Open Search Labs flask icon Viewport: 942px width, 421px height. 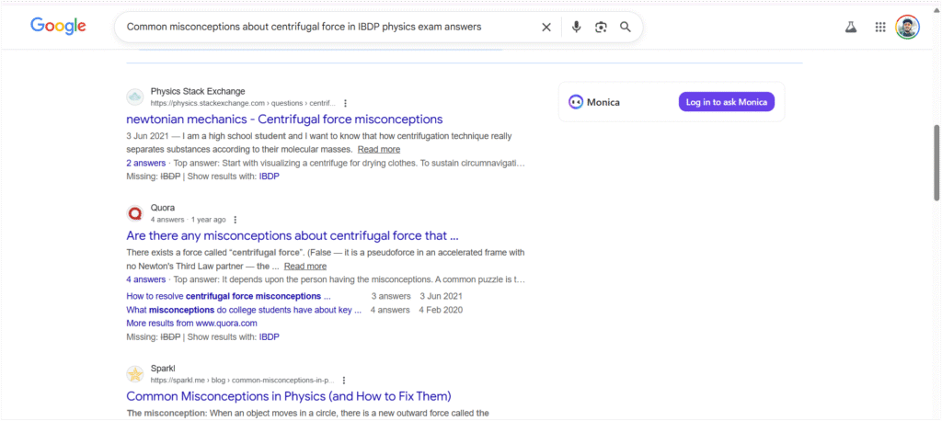851,28
